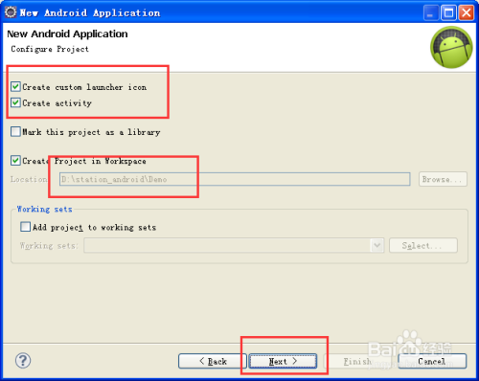Image resolution: width=479 pixels, height=381 pixels.
Task: Go to previous page with Back button
Action: click(213, 361)
